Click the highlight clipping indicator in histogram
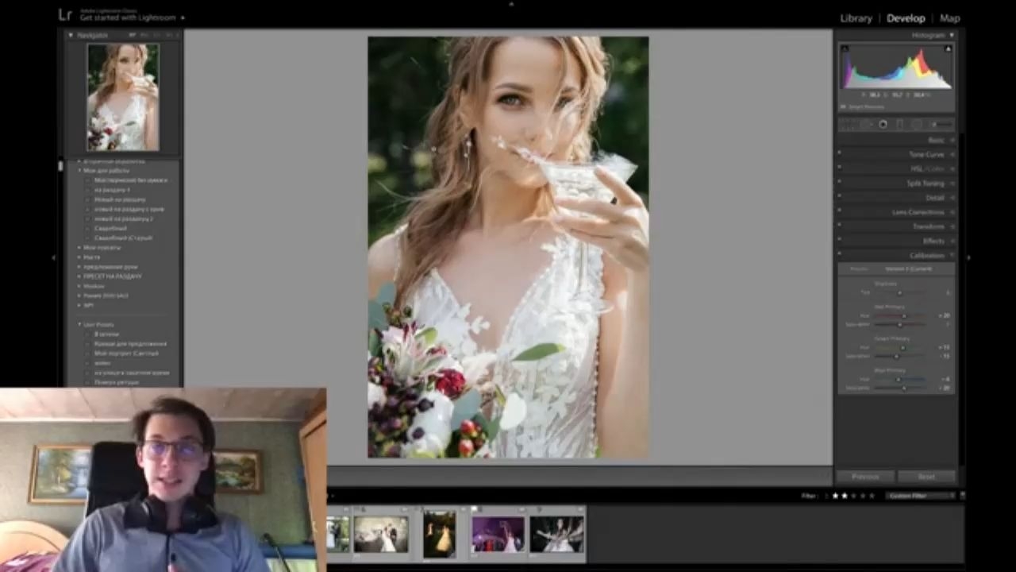 click(948, 49)
